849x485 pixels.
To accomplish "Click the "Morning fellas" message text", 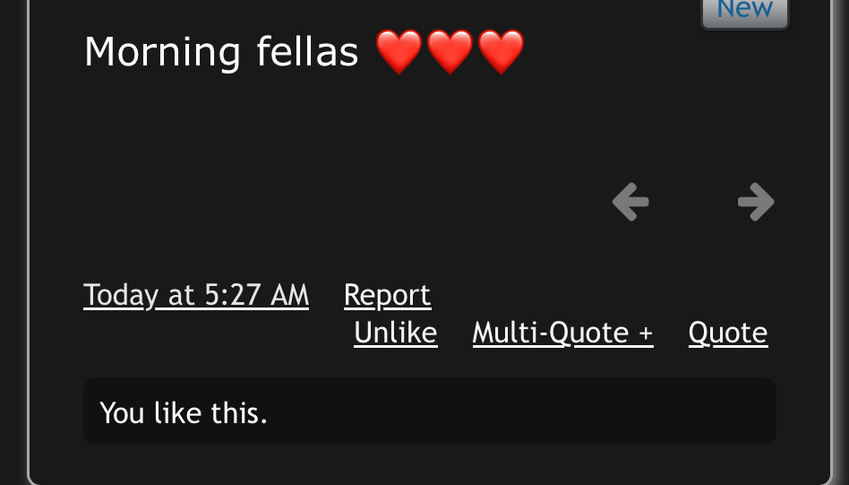I will [221, 52].
